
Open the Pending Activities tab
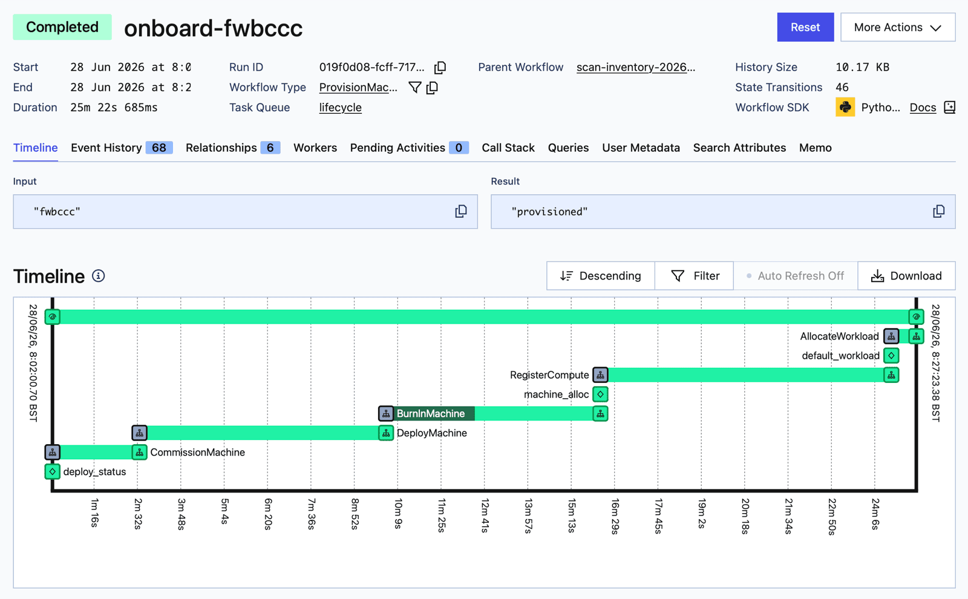pos(410,148)
